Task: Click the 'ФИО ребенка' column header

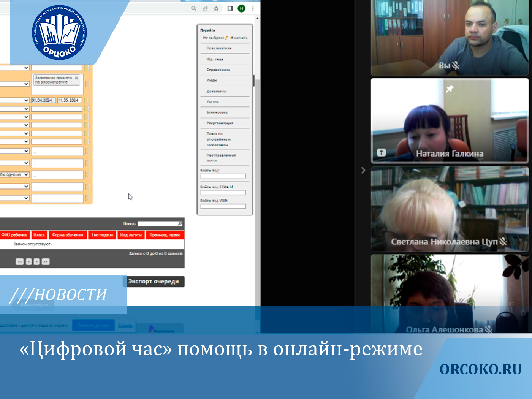Action: (14, 235)
